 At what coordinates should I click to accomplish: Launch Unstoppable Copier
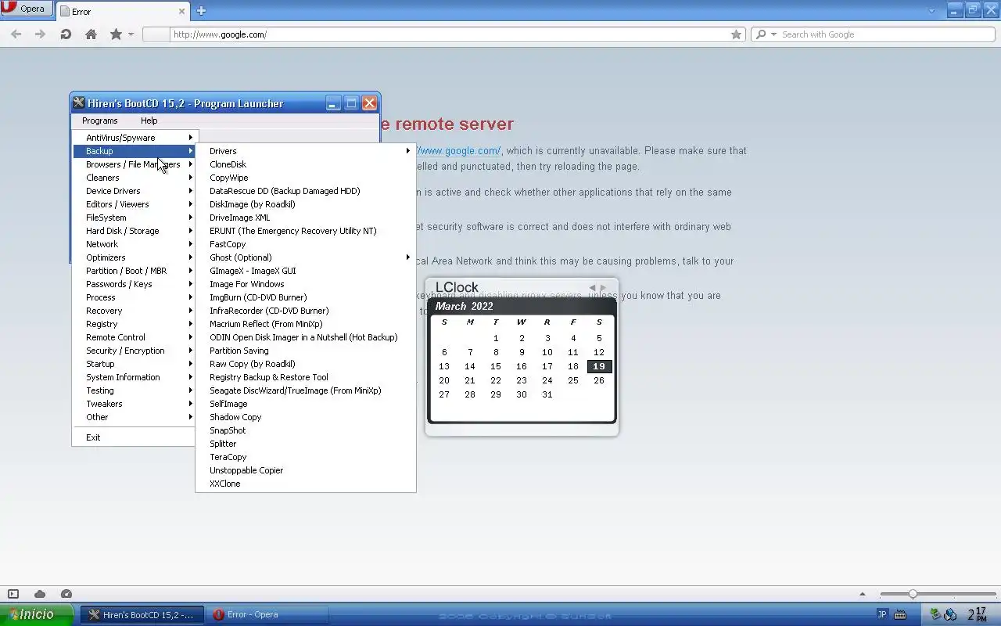pyautogui.click(x=305, y=470)
